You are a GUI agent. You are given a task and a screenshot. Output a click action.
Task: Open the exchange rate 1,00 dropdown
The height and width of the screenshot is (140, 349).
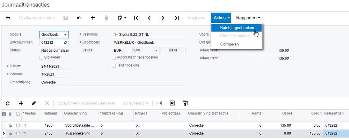pos(156,51)
